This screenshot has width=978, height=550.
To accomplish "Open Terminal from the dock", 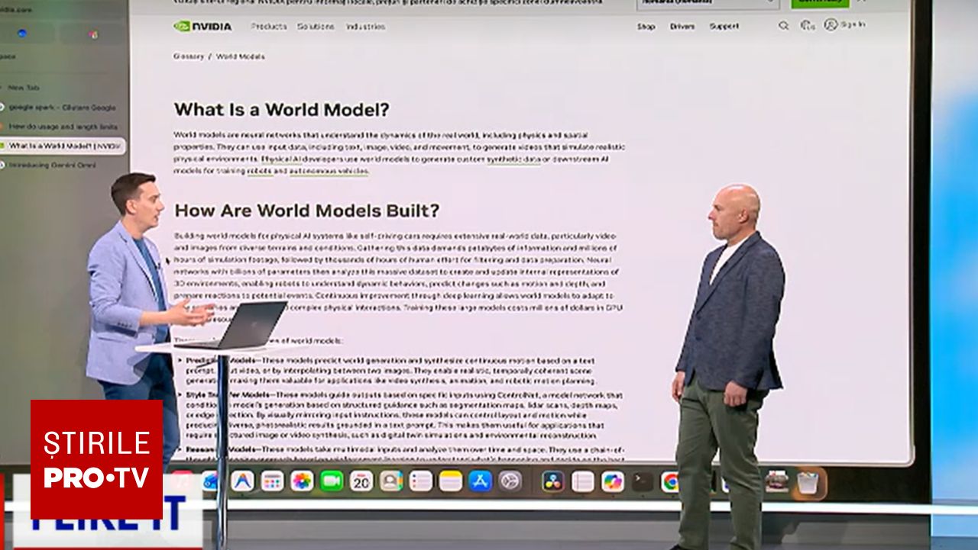I will click(643, 481).
